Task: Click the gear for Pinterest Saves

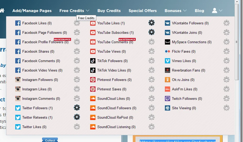Action: tap(151, 89)
